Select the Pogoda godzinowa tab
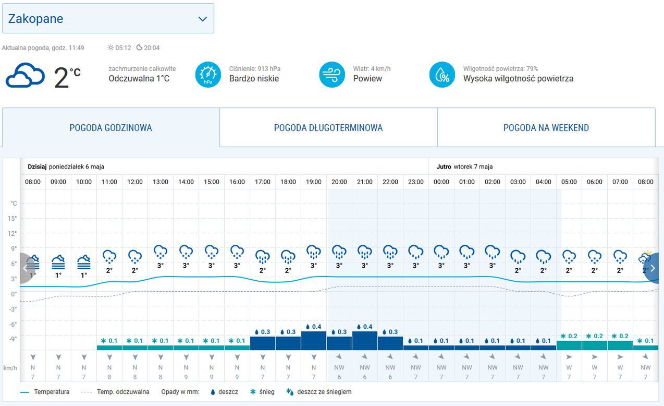664x406 pixels. 110,127
